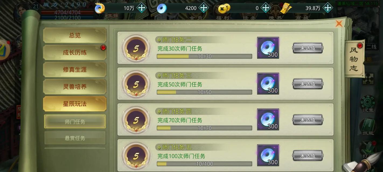Tap 未达成 button for 师门任务·五
This screenshot has height=172, width=383.
click(x=308, y=156)
